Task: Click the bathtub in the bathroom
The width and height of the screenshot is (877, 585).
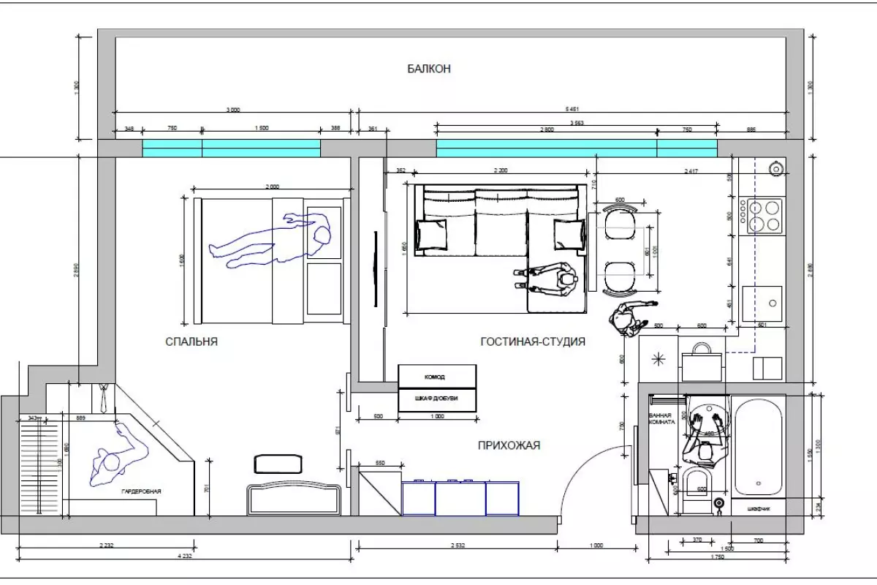Action: click(x=759, y=446)
